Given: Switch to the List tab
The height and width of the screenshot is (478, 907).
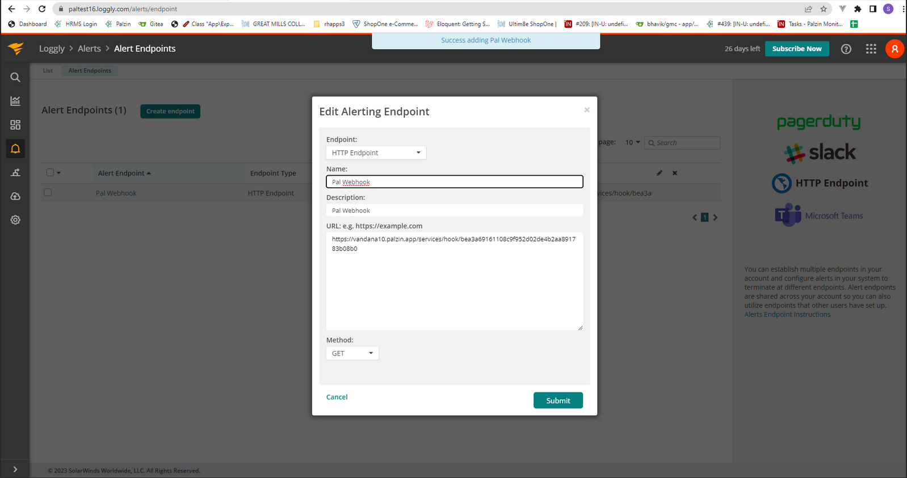Looking at the screenshot, I should 48,70.
